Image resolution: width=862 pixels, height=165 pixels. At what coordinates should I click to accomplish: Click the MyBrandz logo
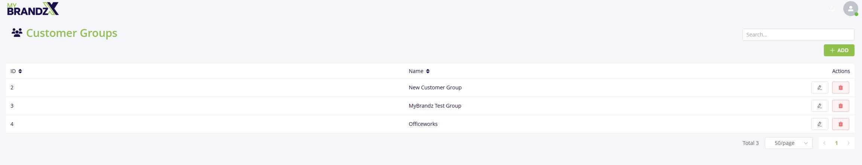pos(33,9)
